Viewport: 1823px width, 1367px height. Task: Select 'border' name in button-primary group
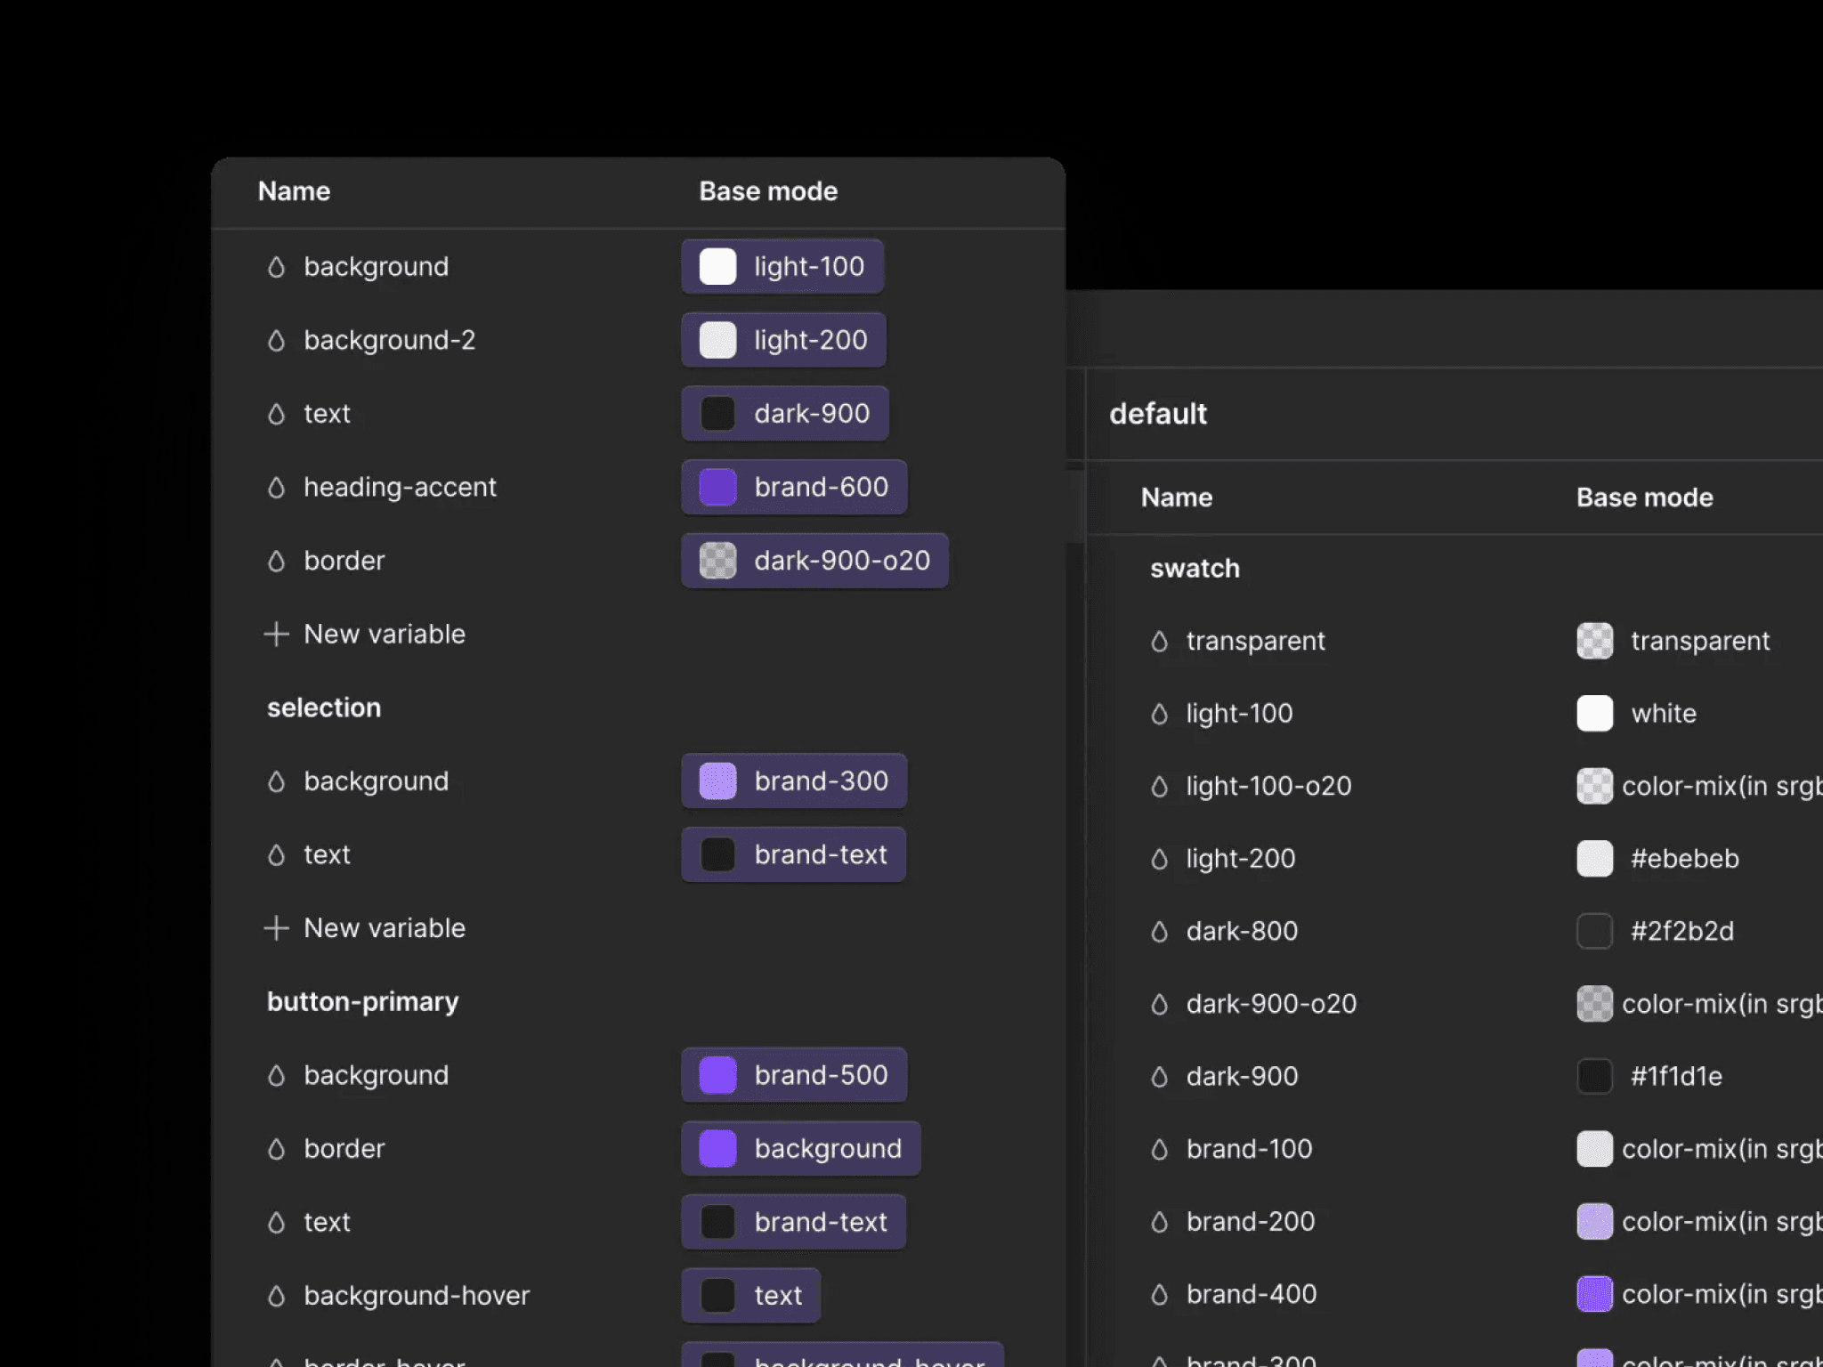(344, 1149)
